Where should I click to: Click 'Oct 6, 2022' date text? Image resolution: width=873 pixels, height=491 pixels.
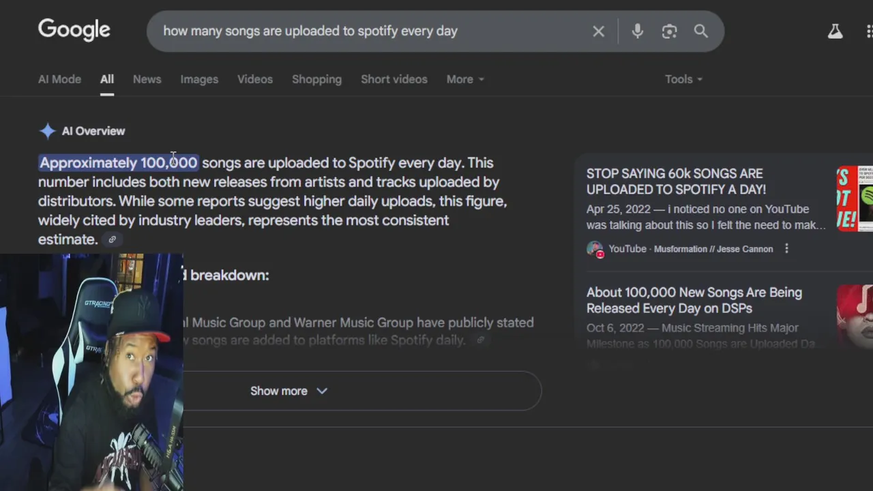[614, 328]
